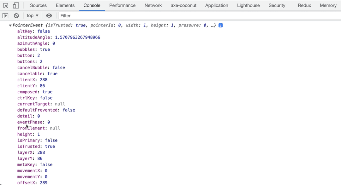Show the console sidebar panel icon

5,15
